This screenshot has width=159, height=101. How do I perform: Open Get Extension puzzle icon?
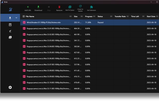[x=92, y=7]
